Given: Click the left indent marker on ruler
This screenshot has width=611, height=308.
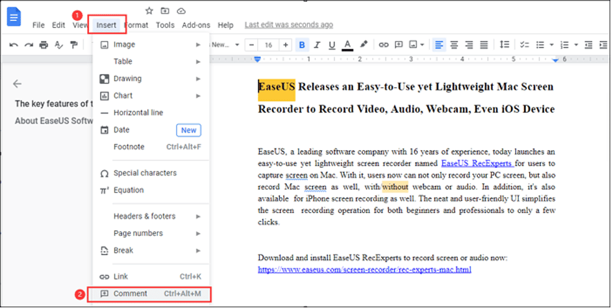Looking at the screenshot, I should point(257,59).
